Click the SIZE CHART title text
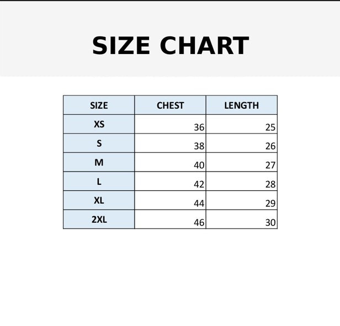The height and width of the screenshot is (326, 340). pos(170,46)
